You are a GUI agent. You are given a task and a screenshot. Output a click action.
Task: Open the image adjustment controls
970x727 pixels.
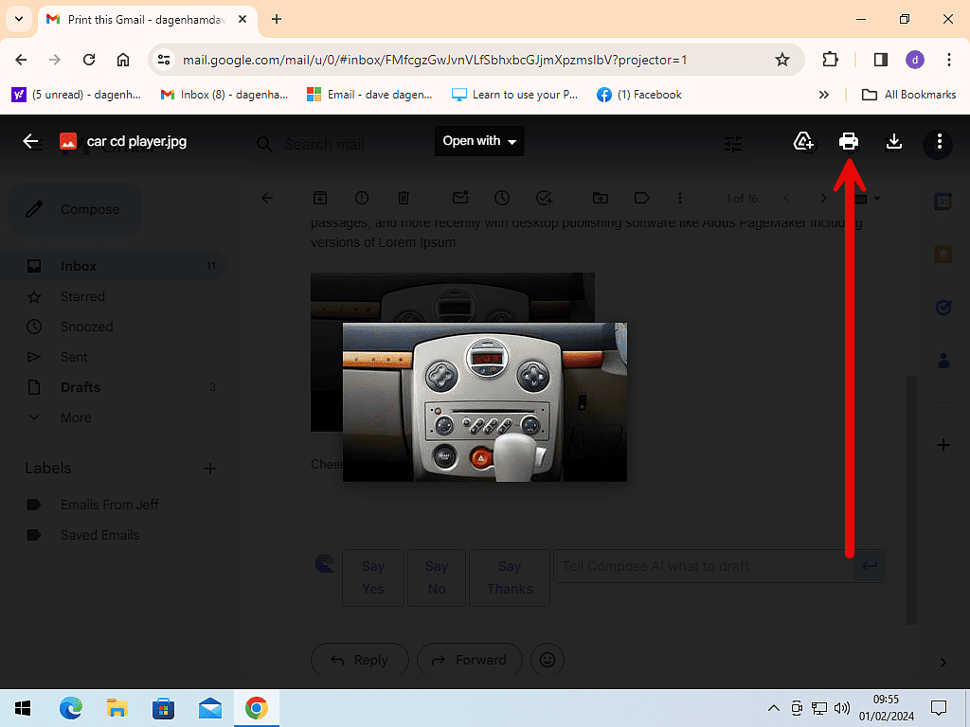[732, 144]
